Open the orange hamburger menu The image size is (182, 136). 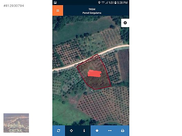click(58, 10)
